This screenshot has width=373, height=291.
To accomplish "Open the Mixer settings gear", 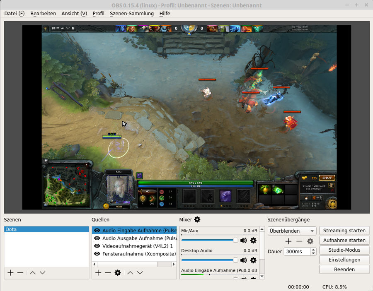I will (197, 219).
